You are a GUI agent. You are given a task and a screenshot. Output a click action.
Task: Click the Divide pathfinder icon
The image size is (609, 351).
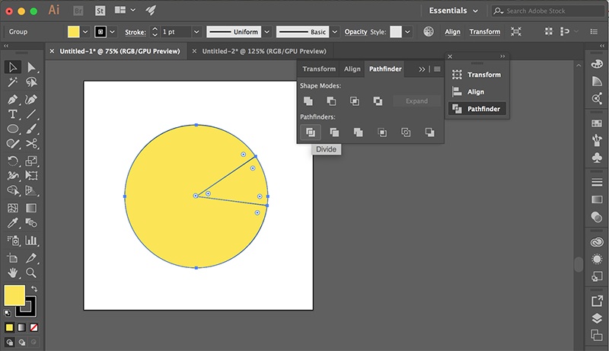click(311, 132)
